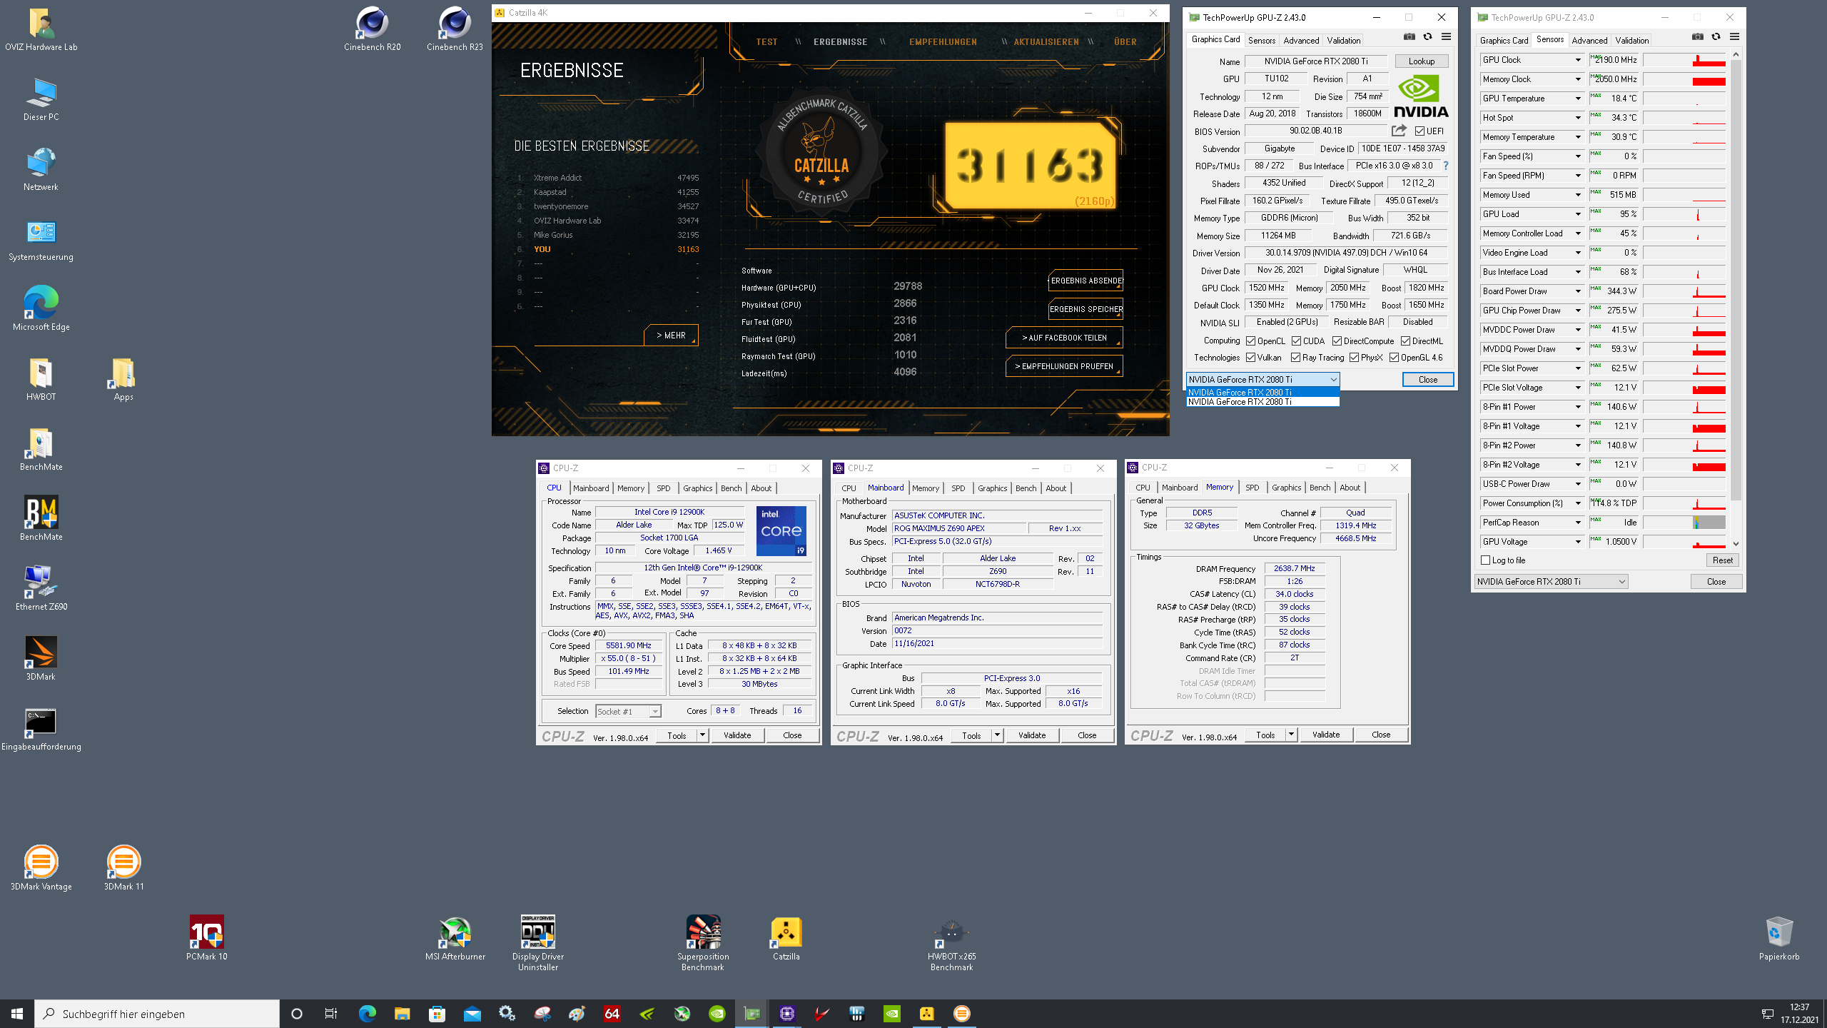This screenshot has width=1827, height=1028.
Task: Click the Lookup button in GPU-Z
Action: [1421, 61]
